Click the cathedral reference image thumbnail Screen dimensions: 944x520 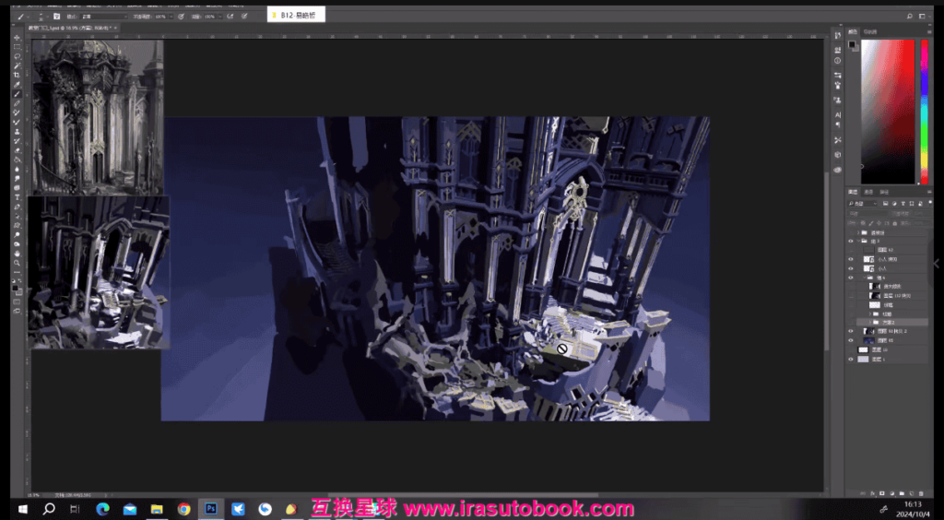[97, 115]
